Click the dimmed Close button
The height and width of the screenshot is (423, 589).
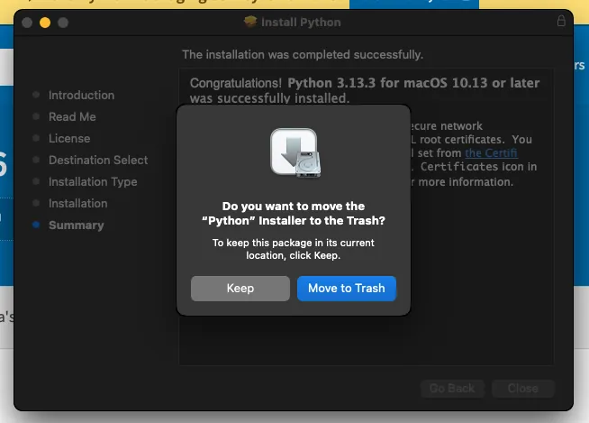click(523, 389)
